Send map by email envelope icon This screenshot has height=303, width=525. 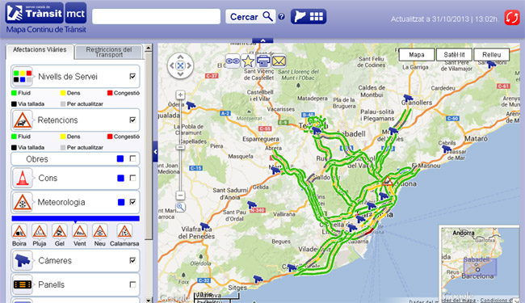[x=279, y=61]
